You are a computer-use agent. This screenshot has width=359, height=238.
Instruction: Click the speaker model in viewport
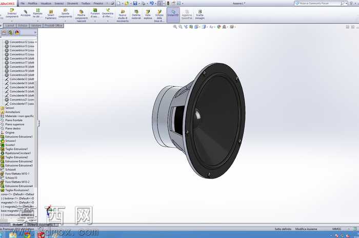tap(199, 121)
